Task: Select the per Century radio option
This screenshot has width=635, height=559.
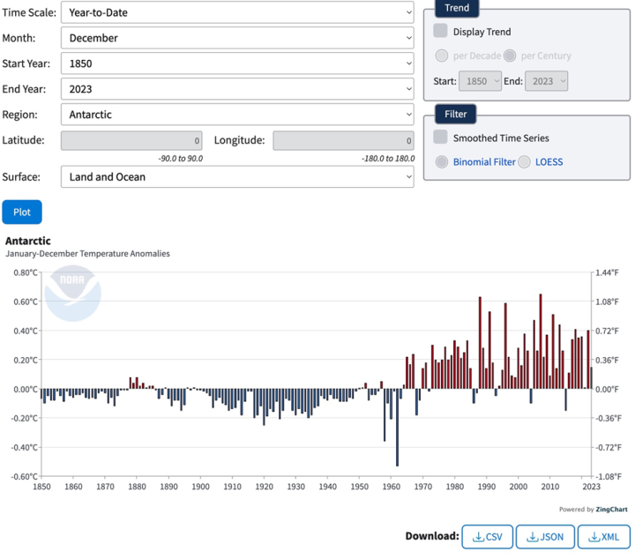Action: point(510,56)
